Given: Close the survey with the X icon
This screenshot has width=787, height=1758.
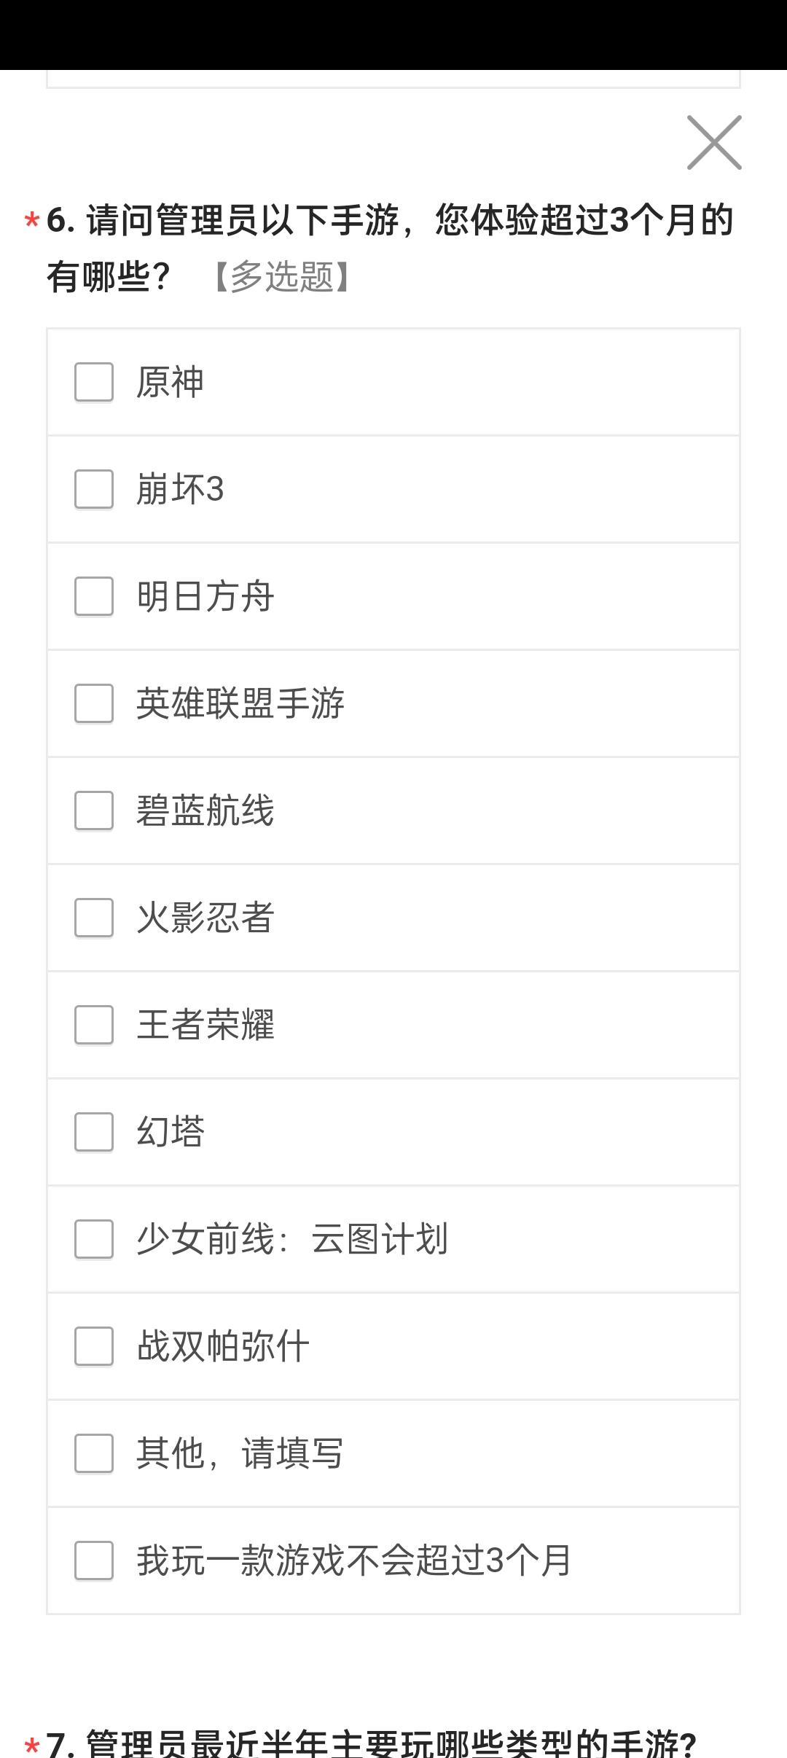Looking at the screenshot, I should coord(714,142).
